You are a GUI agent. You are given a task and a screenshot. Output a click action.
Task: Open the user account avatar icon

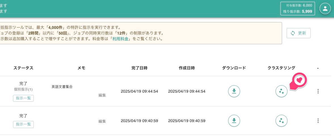point(325,9)
